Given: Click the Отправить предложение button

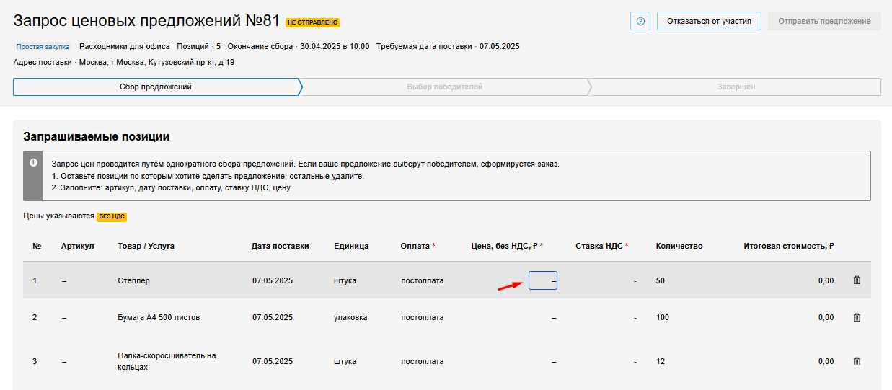Looking at the screenshot, I should [824, 21].
